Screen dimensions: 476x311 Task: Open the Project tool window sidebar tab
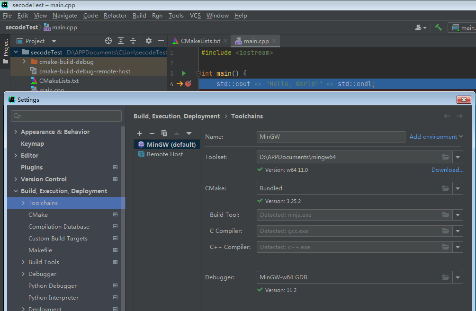pyautogui.click(x=6, y=52)
